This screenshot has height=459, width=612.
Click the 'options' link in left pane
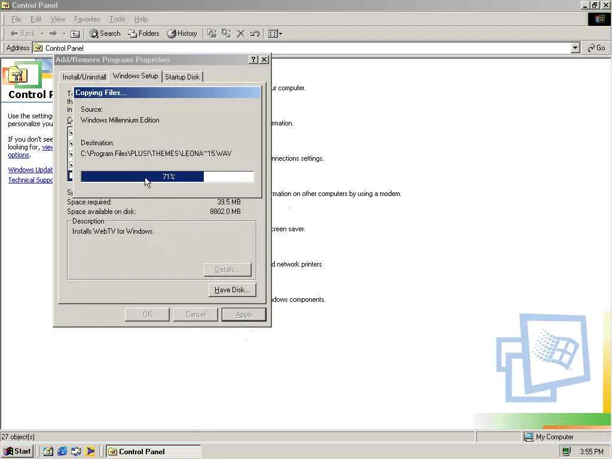(19, 155)
